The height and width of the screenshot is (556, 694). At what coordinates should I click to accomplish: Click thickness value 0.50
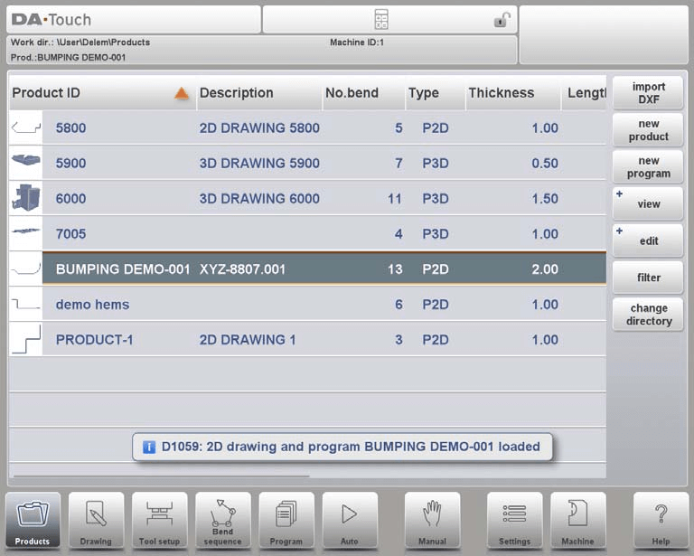coord(545,163)
